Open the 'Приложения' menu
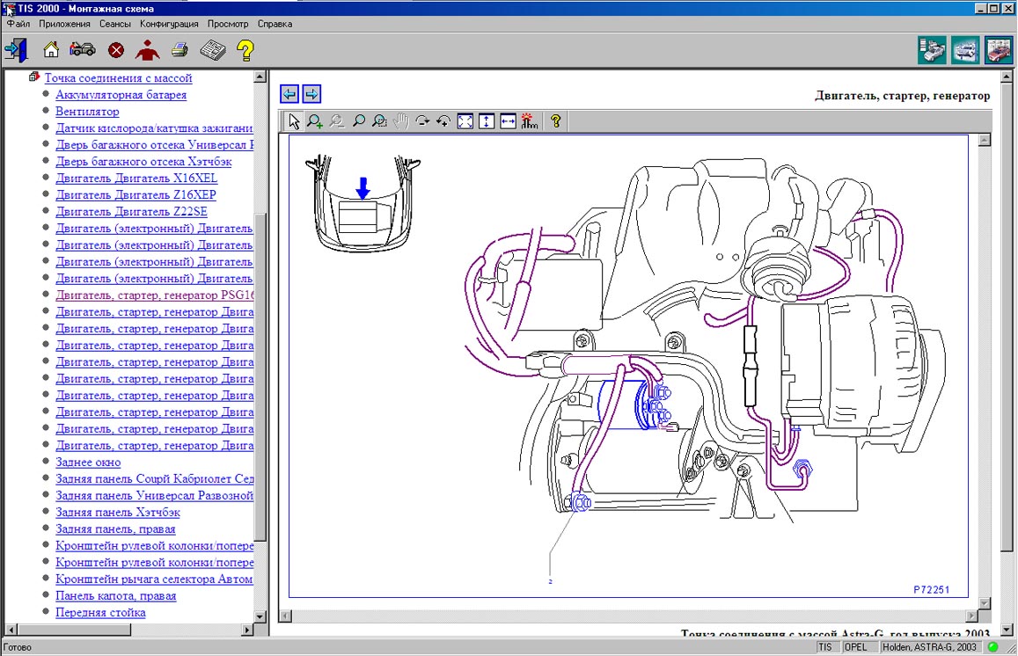This screenshot has height=656, width=1018. (x=64, y=24)
